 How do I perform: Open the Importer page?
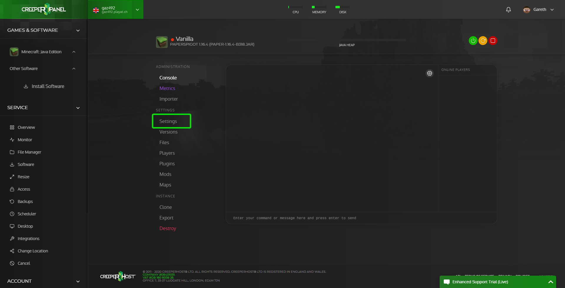coord(169,99)
